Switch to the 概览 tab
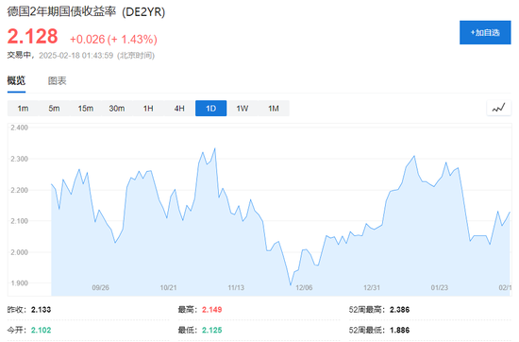This screenshot has height=342, width=519. pyautogui.click(x=16, y=80)
